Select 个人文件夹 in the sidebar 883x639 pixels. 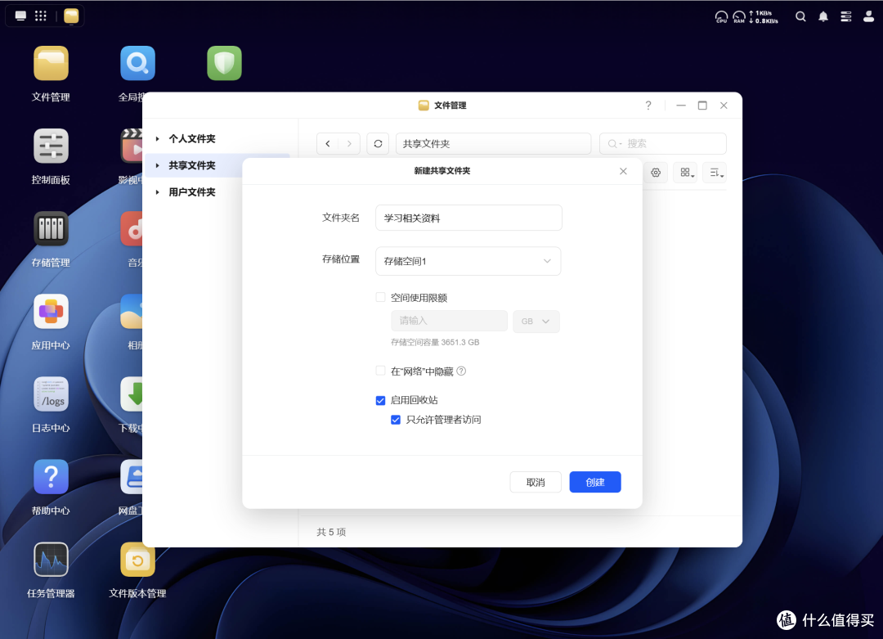pyautogui.click(x=192, y=138)
